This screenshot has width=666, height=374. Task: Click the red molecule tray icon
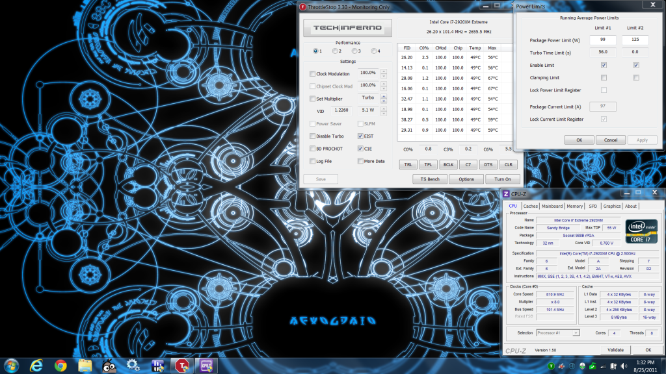point(561,366)
